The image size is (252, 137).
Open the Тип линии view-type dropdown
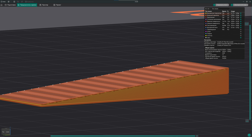[x=220, y=9]
